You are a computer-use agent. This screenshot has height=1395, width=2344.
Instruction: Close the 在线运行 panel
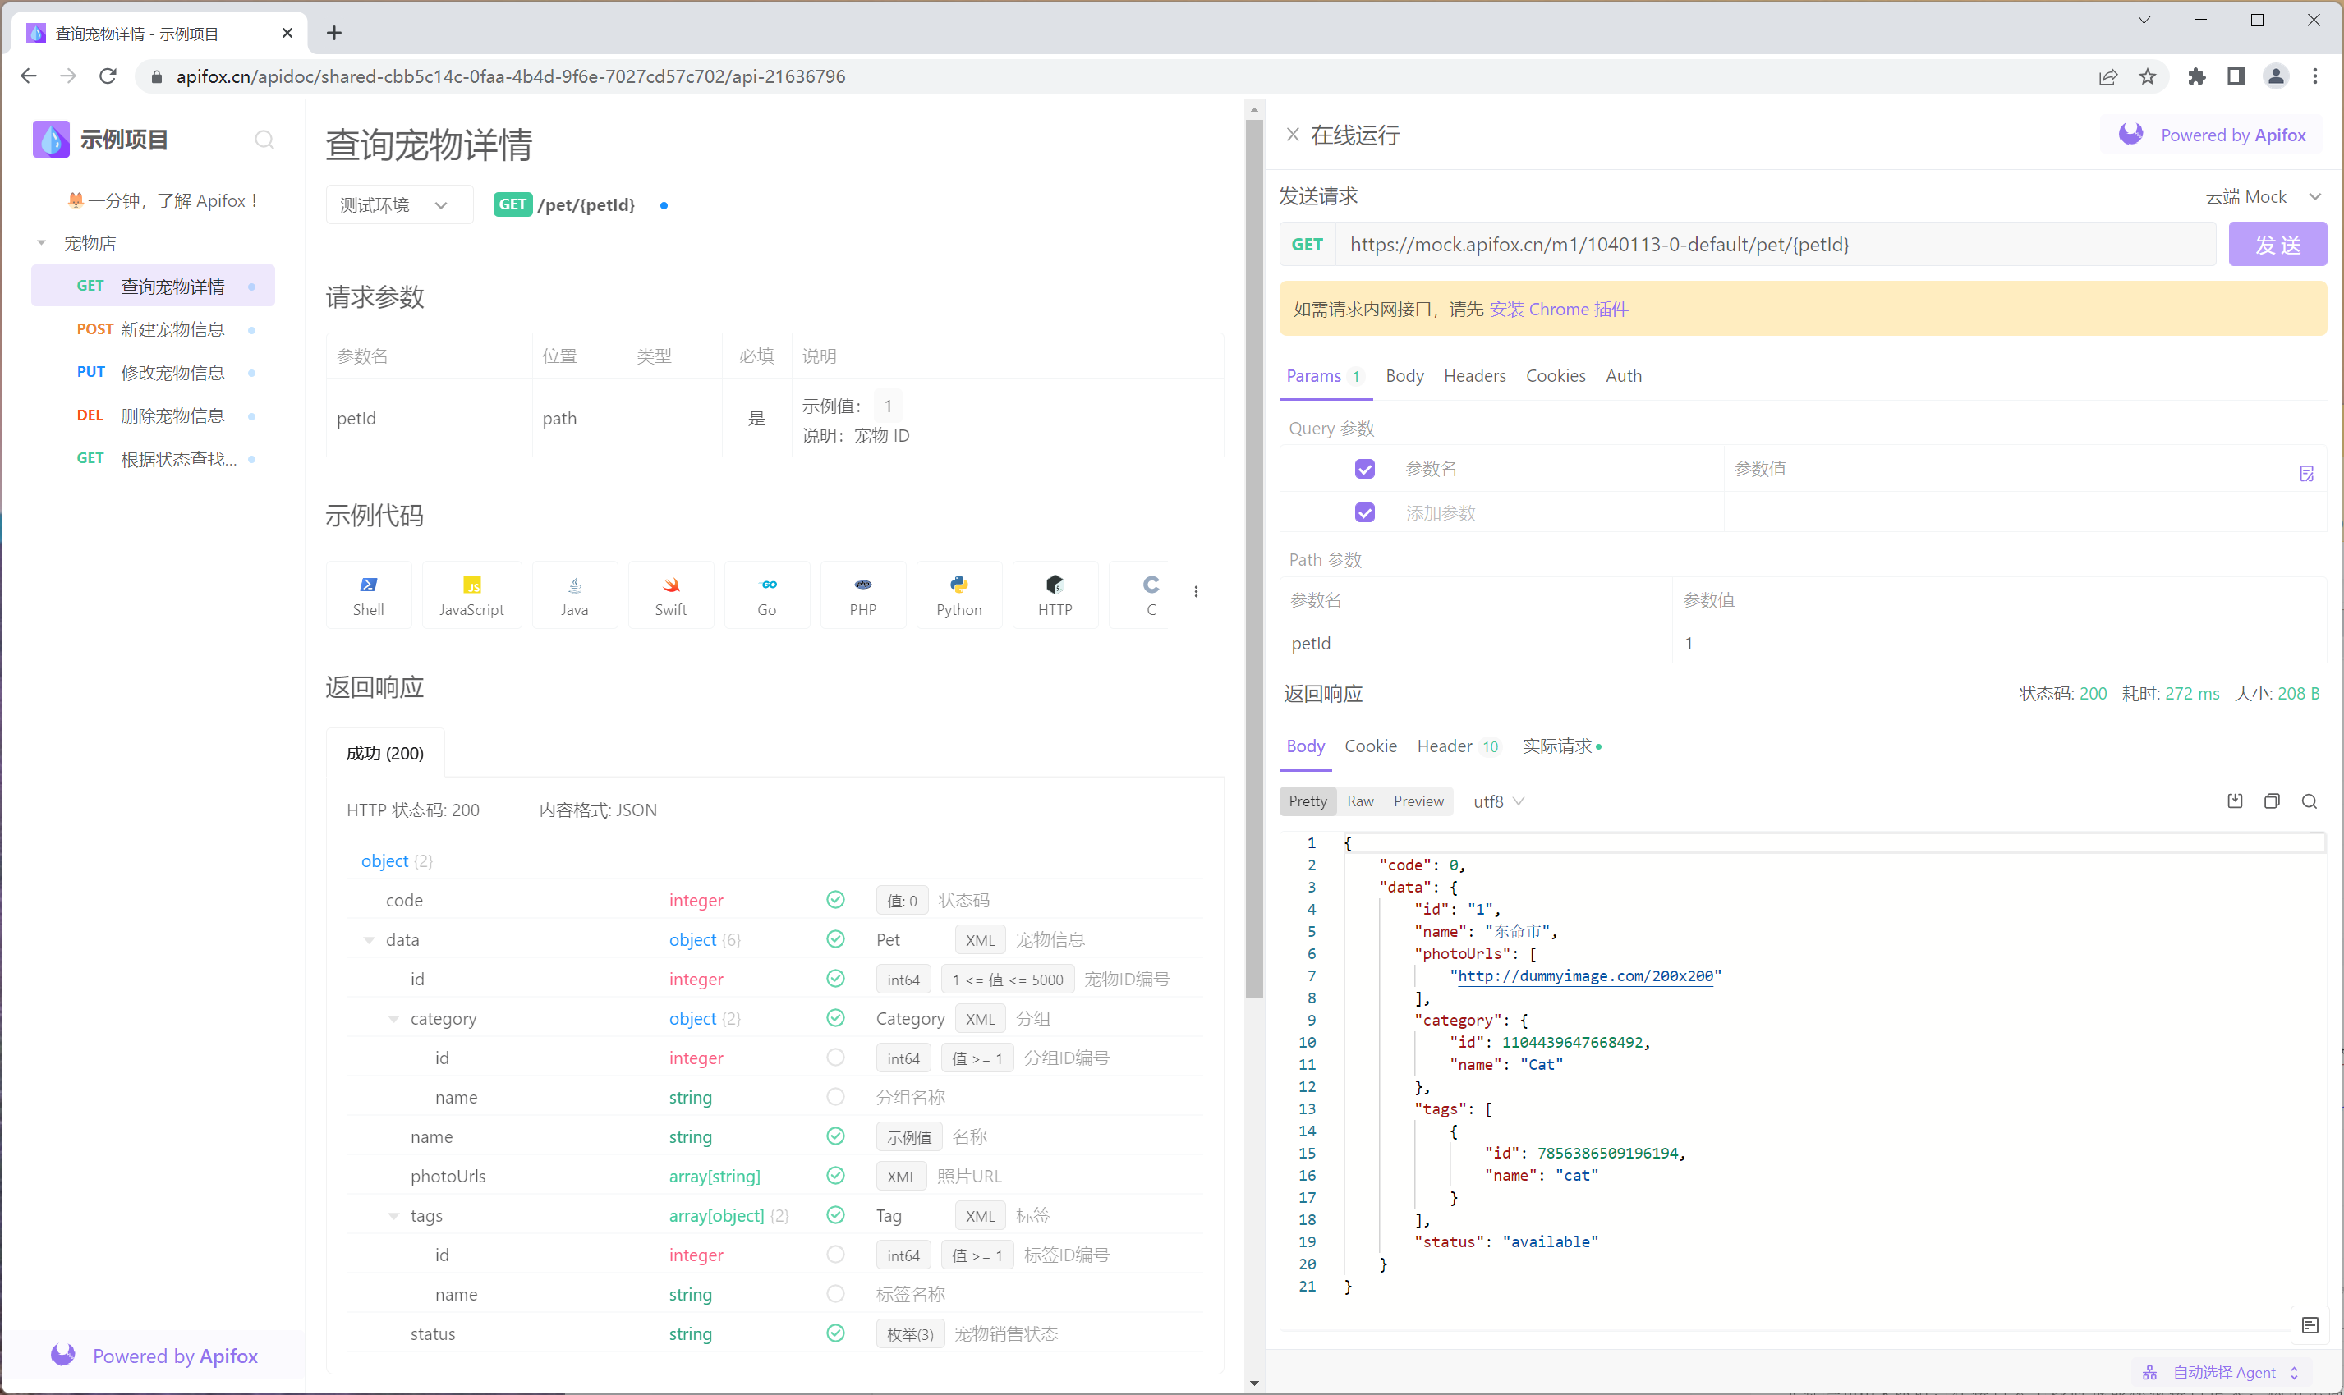[1293, 135]
